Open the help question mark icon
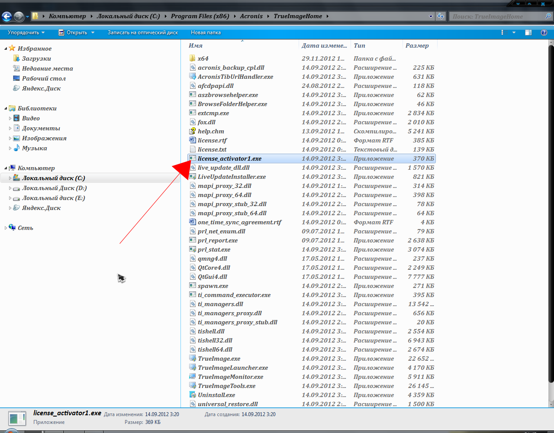Viewport: 554px width, 433px height. (x=544, y=32)
